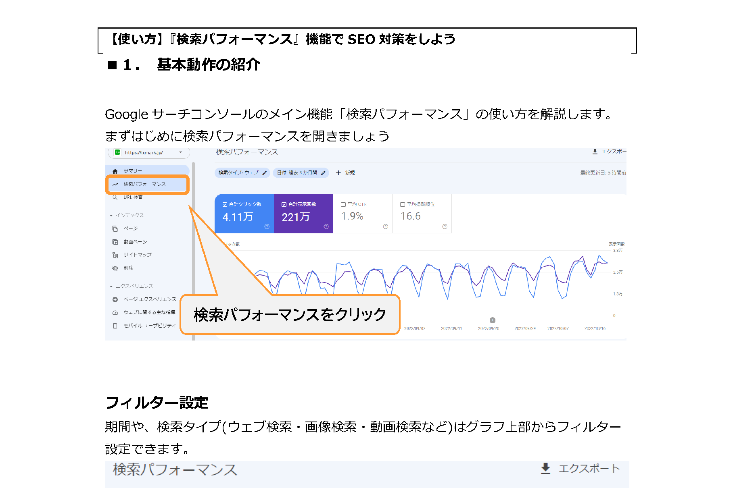
Task: Click help icon on 合計クリック数 card
Action: coord(267,226)
